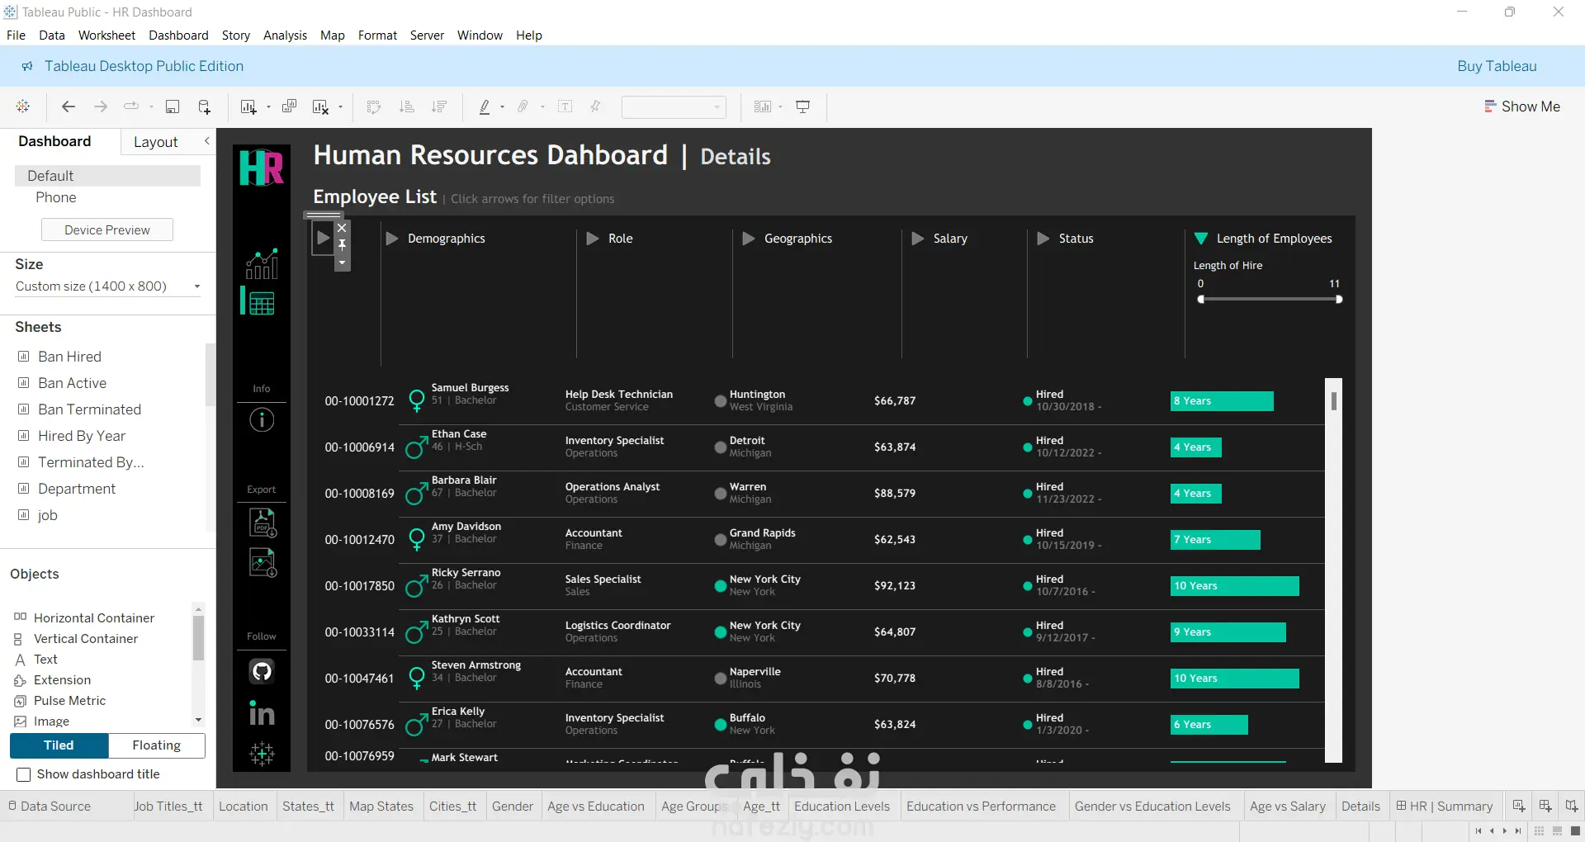The height and width of the screenshot is (842, 1585).
Task: Click the Presentation Mode toolbar icon
Action: tap(802, 106)
